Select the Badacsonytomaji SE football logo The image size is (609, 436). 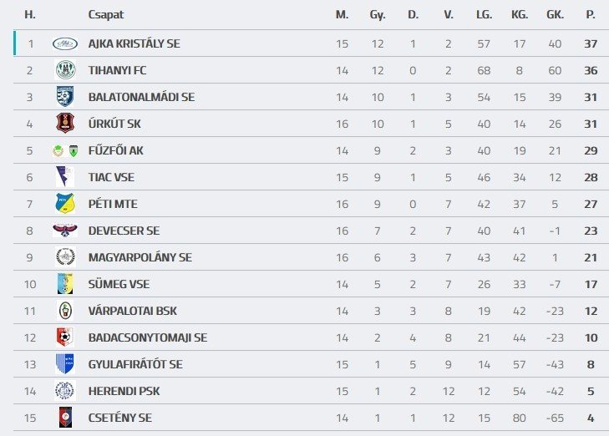[x=65, y=337]
